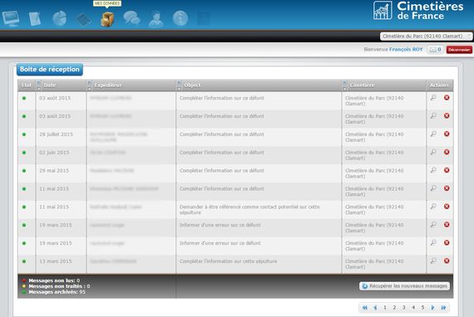The width and height of the screenshot is (474, 317).
Task: Click the pie chart statistics icon
Action: 60,18
